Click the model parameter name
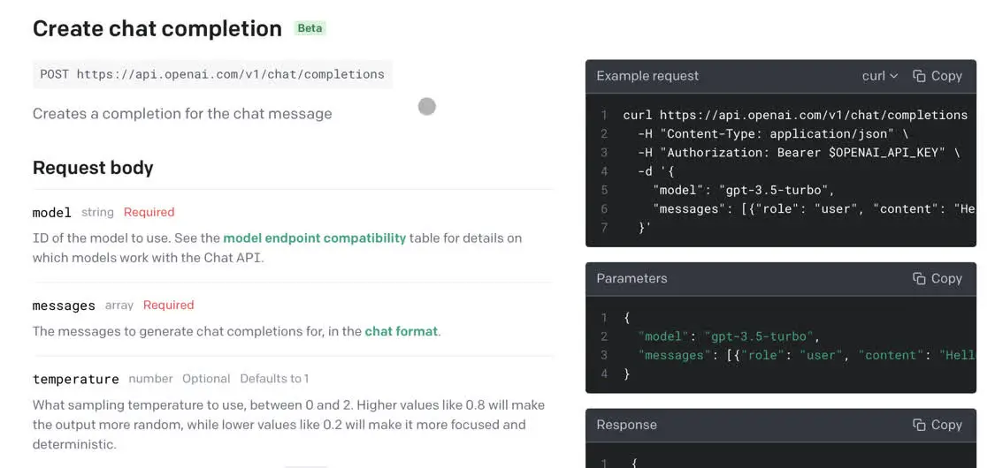This screenshot has height=468, width=995. (52, 212)
